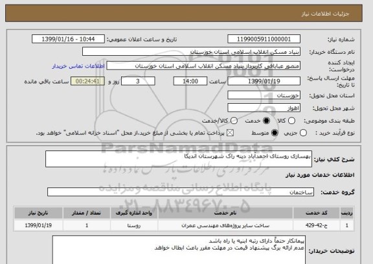Select the خدمت radio button
373x264 pixels.
point(266,121)
